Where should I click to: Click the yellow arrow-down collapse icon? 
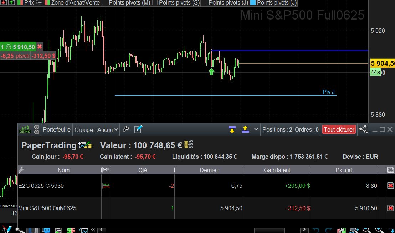tap(232, 129)
